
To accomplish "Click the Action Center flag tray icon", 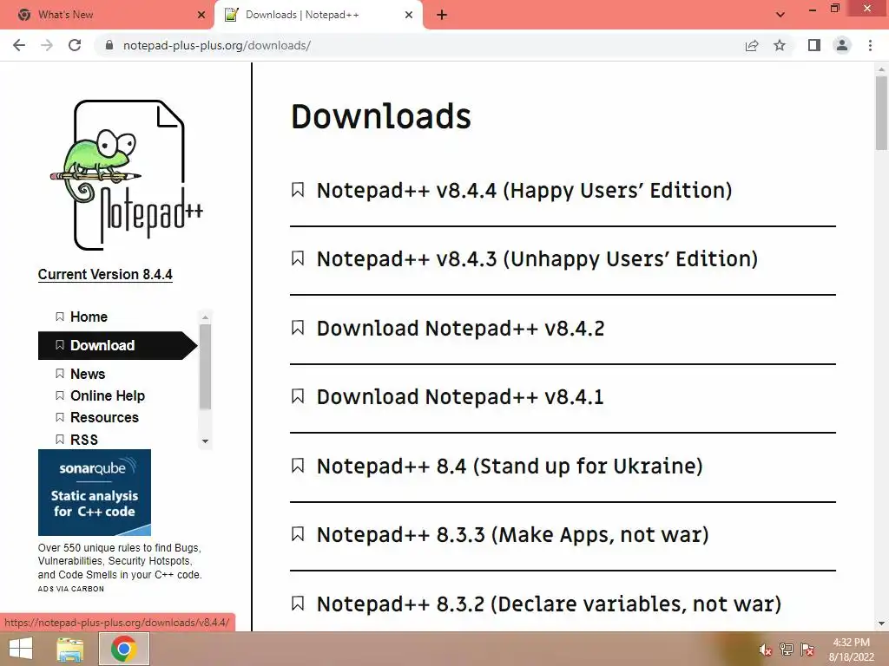I will coord(807,650).
